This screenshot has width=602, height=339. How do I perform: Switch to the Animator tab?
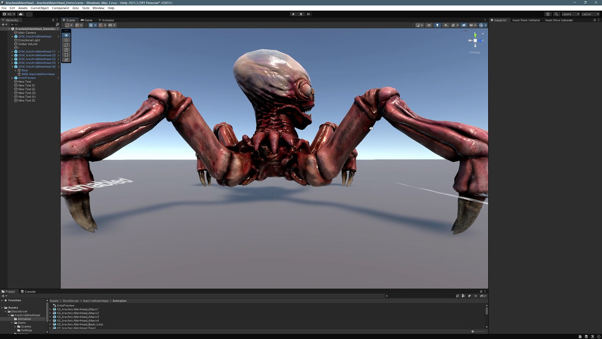106,20
